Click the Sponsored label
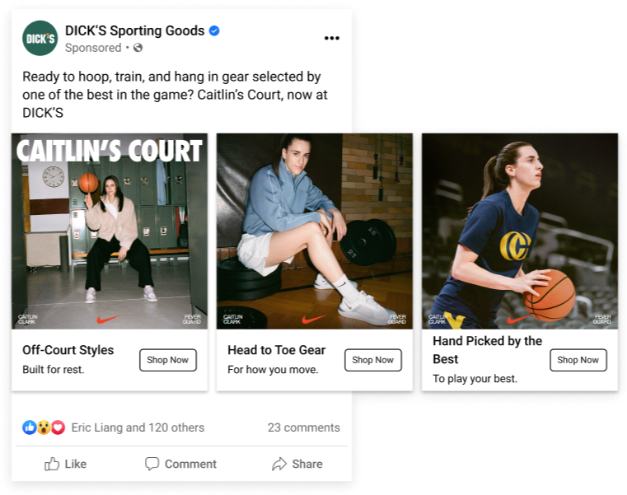This screenshot has width=627, height=495. point(93,48)
